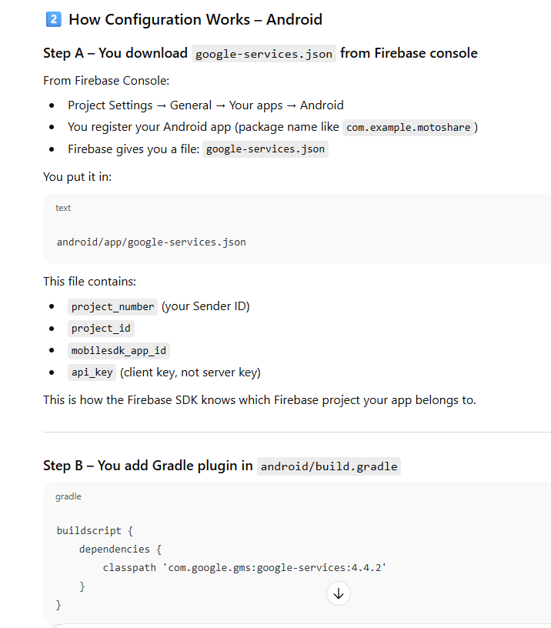Click the scroll-to-bottom arrow button
Image resolution: width=551 pixels, height=628 pixels.
[x=339, y=593]
